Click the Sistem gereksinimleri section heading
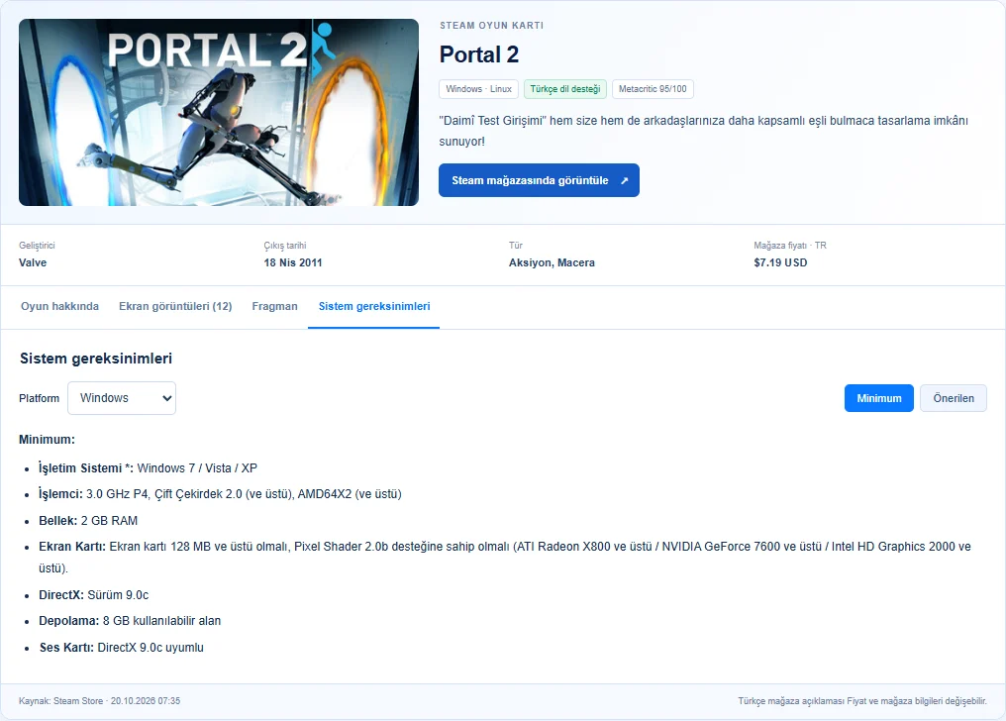 pyautogui.click(x=96, y=359)
